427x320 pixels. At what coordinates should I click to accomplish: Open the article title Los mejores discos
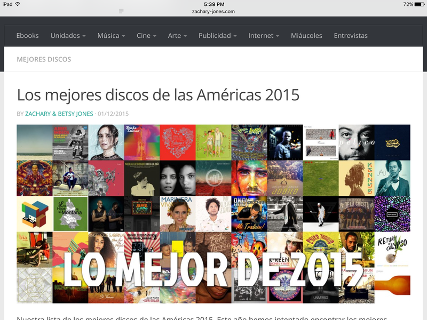tap(158, 95)
